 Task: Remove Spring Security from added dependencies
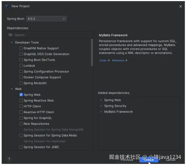101,106
